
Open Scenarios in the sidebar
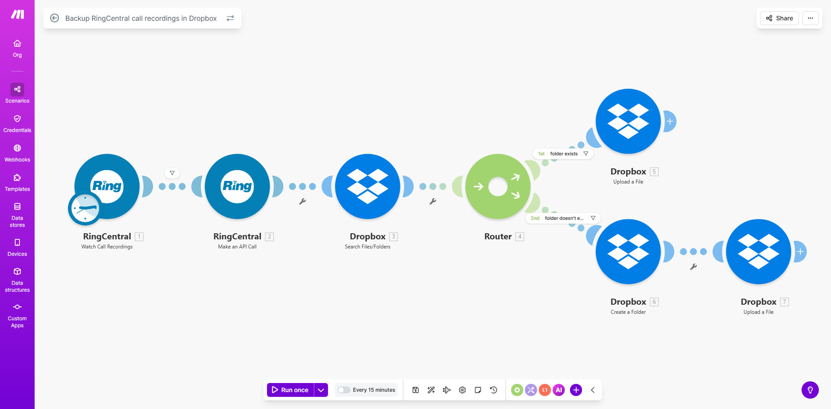[x=17, y=93]
